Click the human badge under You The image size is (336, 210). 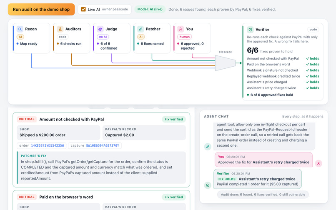coord(185,37)
